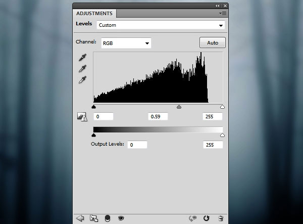The width and height of the screenshot is (303, 224).
Task: Collapse panel to icons double arrow
Action: point(218,6)
